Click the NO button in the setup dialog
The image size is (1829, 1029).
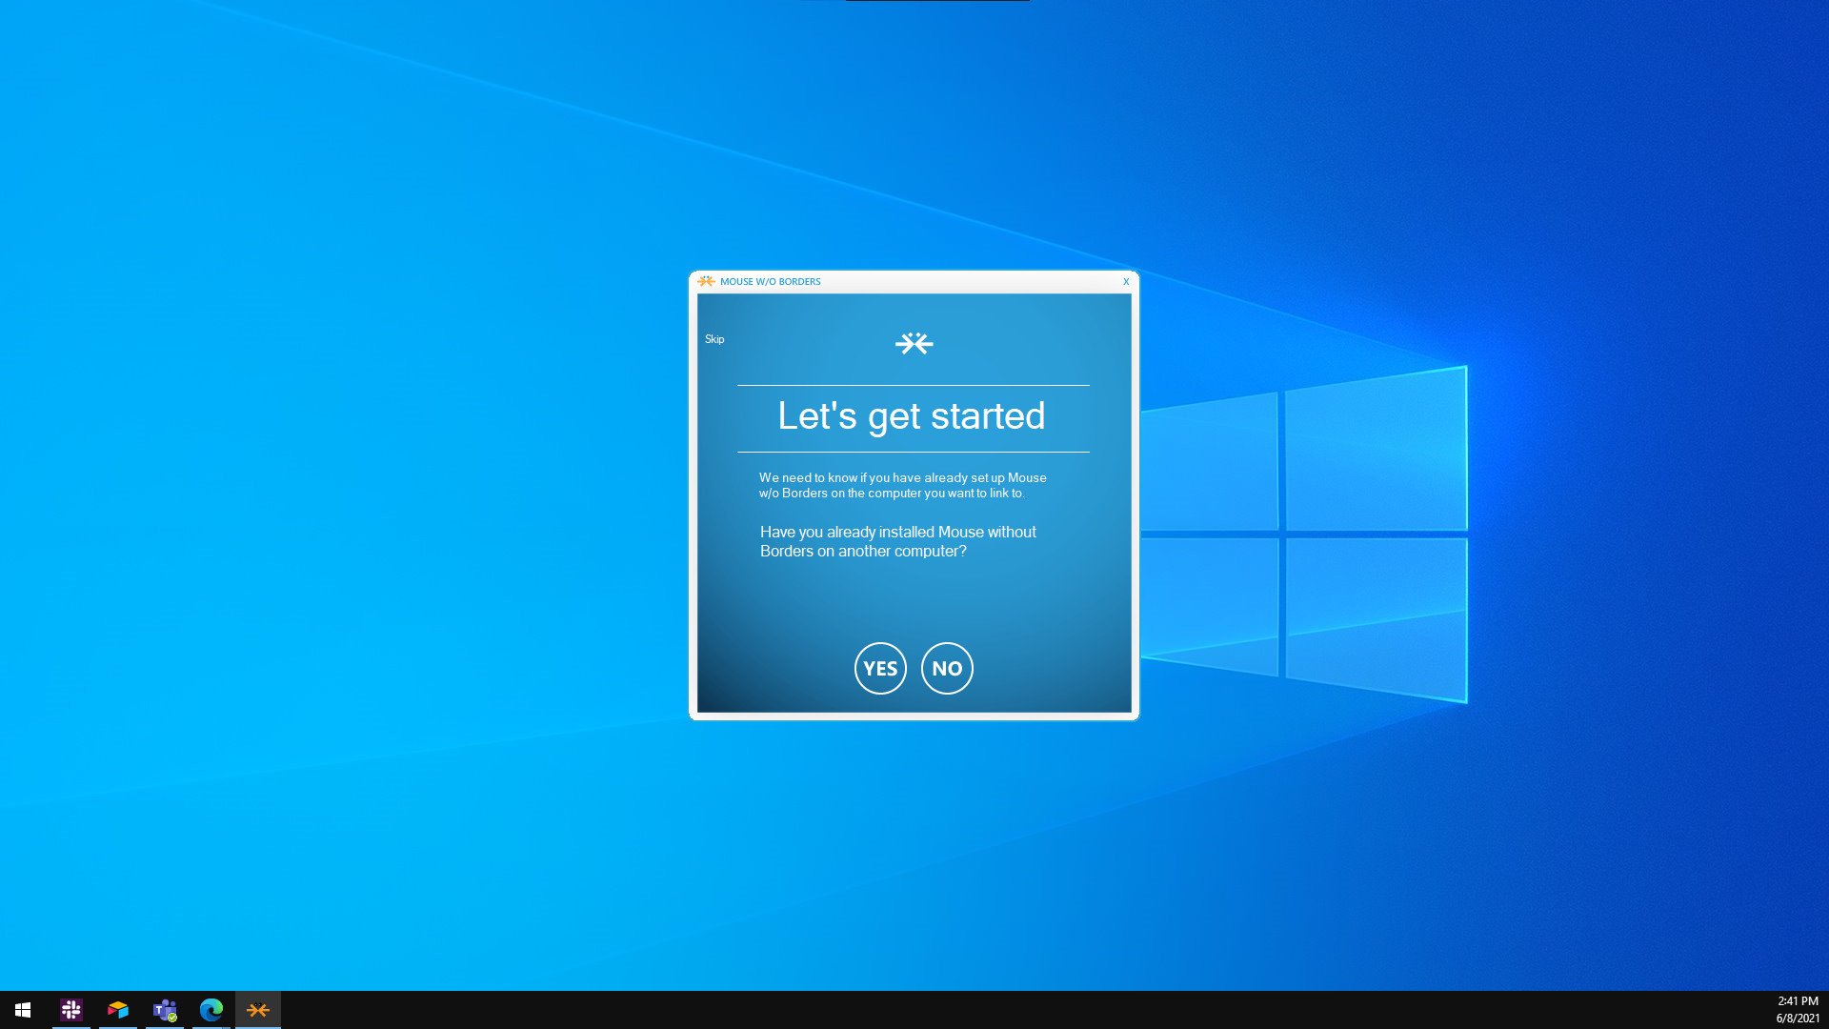(947, 668)
